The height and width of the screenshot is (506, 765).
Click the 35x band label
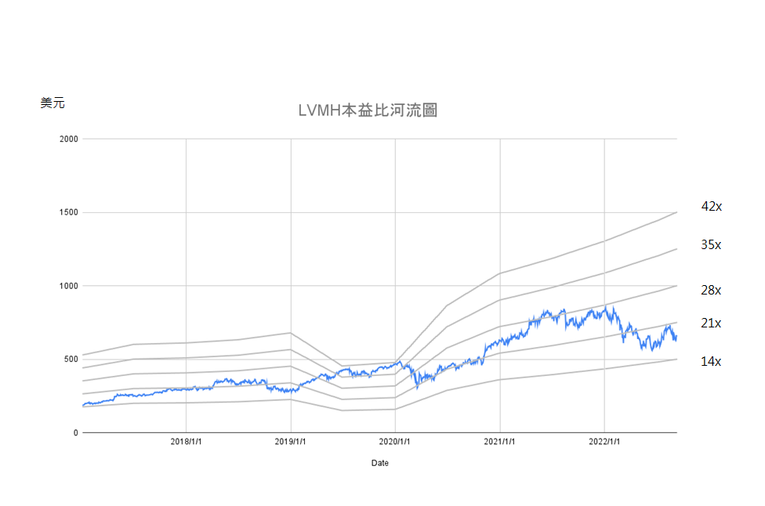pyautogui.click(x=711, y=245)
